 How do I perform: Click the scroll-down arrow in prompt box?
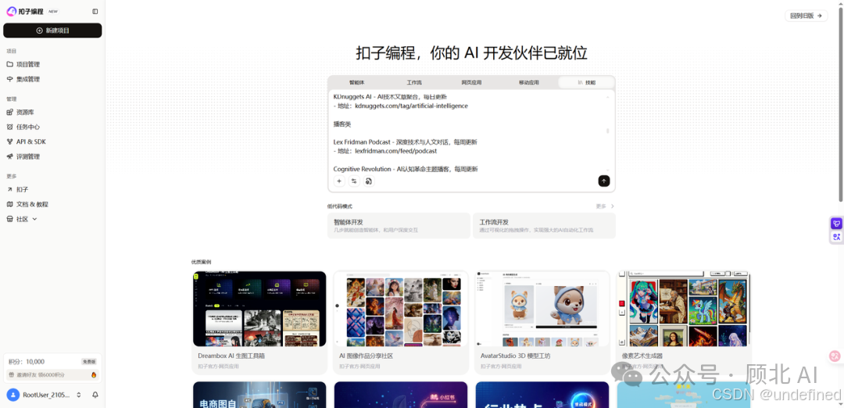coord(608,170)
